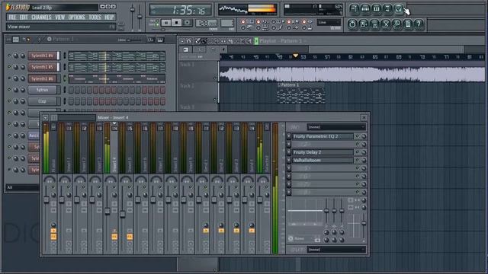488x274 pixels.
Task: Click the Undo circular-arrow toolbar icon
Action: [352, 24]
